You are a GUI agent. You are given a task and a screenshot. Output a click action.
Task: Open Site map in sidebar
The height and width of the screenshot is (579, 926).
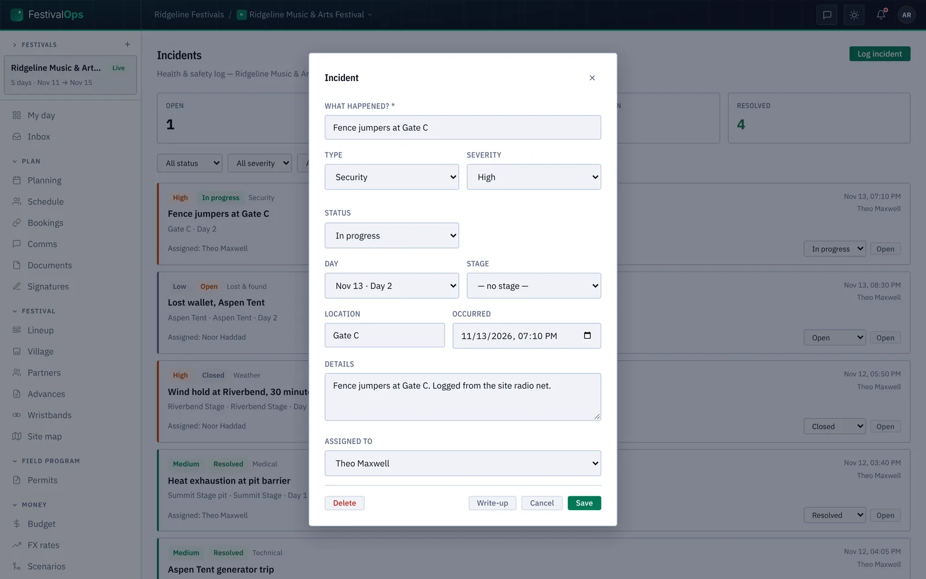pos(45,437)
